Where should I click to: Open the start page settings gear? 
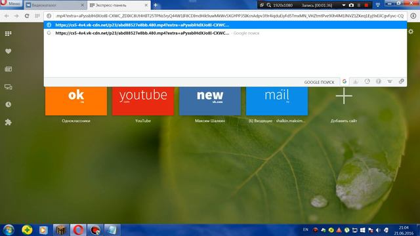[x=411, y=31]
